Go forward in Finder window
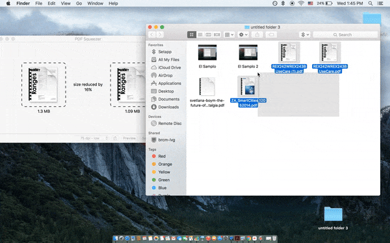The width and height of the screenshot is (390, 243). 160,35
